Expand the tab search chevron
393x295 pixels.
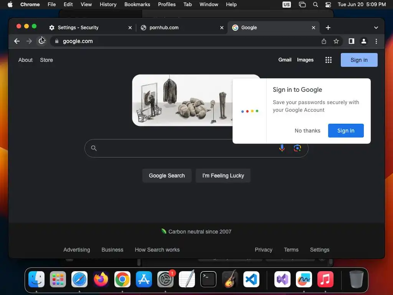376,28
